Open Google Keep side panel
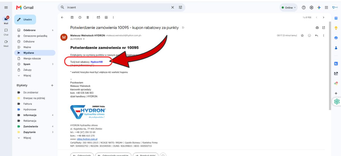Image resolution: width=341 pixels, height=156 pixels. pyautogui.click(x=336, y=28)
